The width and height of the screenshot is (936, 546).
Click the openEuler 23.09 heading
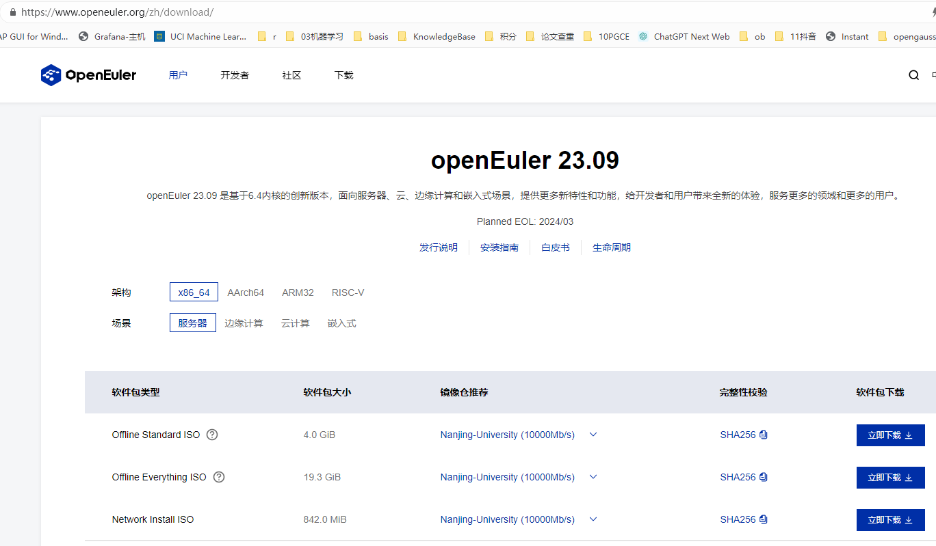(x=525, y=161)
